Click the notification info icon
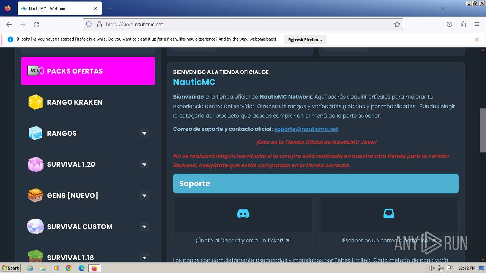486x273 pixels. click(x=10, y=39)
